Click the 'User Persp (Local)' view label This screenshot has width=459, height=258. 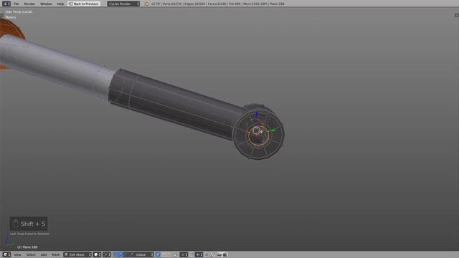(x=19, y=12)
